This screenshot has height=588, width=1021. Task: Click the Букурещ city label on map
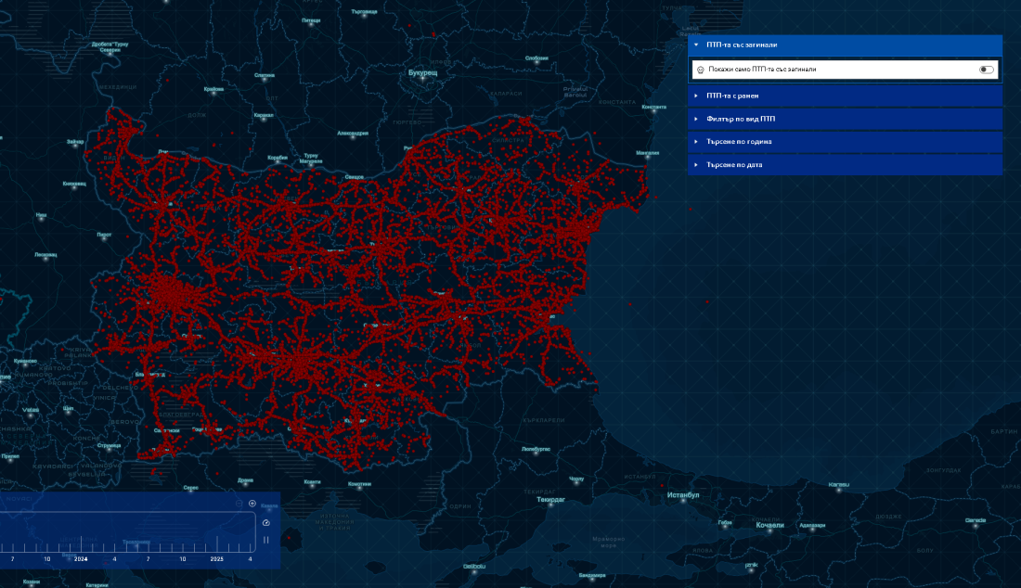(x=422, y=73)
